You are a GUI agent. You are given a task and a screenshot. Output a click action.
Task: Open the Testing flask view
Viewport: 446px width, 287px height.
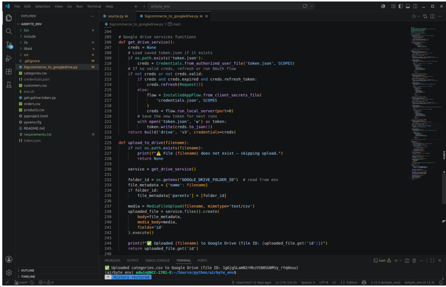(9, 85)
